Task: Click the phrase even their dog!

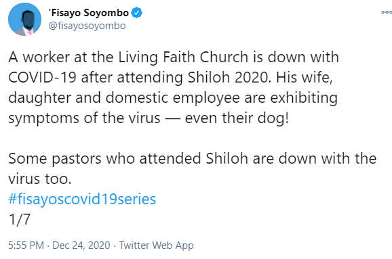Action: (237, 118)
